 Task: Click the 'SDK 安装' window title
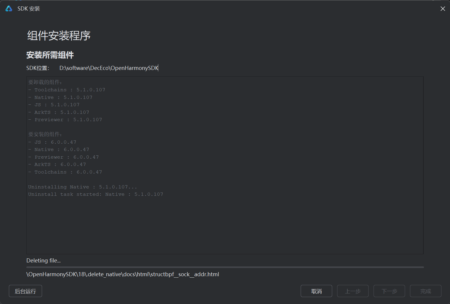click(x=29, y=9)
